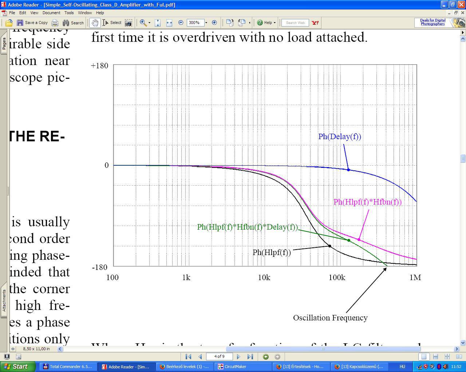The height and width of the screenshot is (372, 466).
Task: Choose the Snapshot camera tool
Action: [129, 23]
